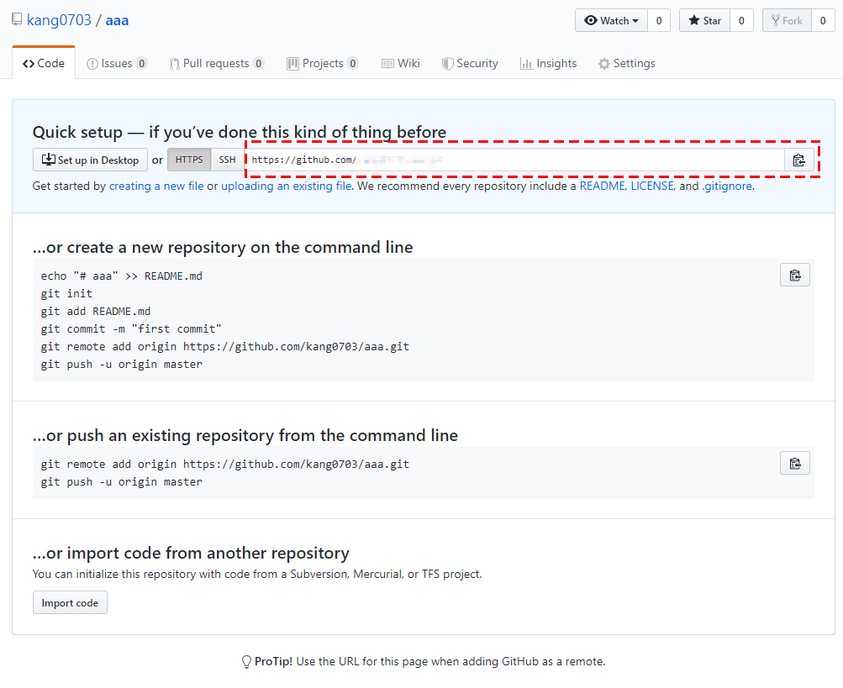Viewport: 843px width, 688px height.
Task: Open the Insights tab
Action: [548, 64]
